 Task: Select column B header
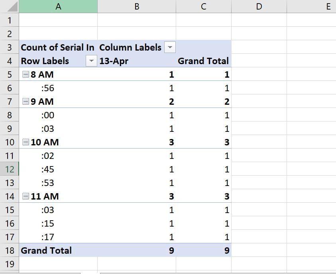137,6
